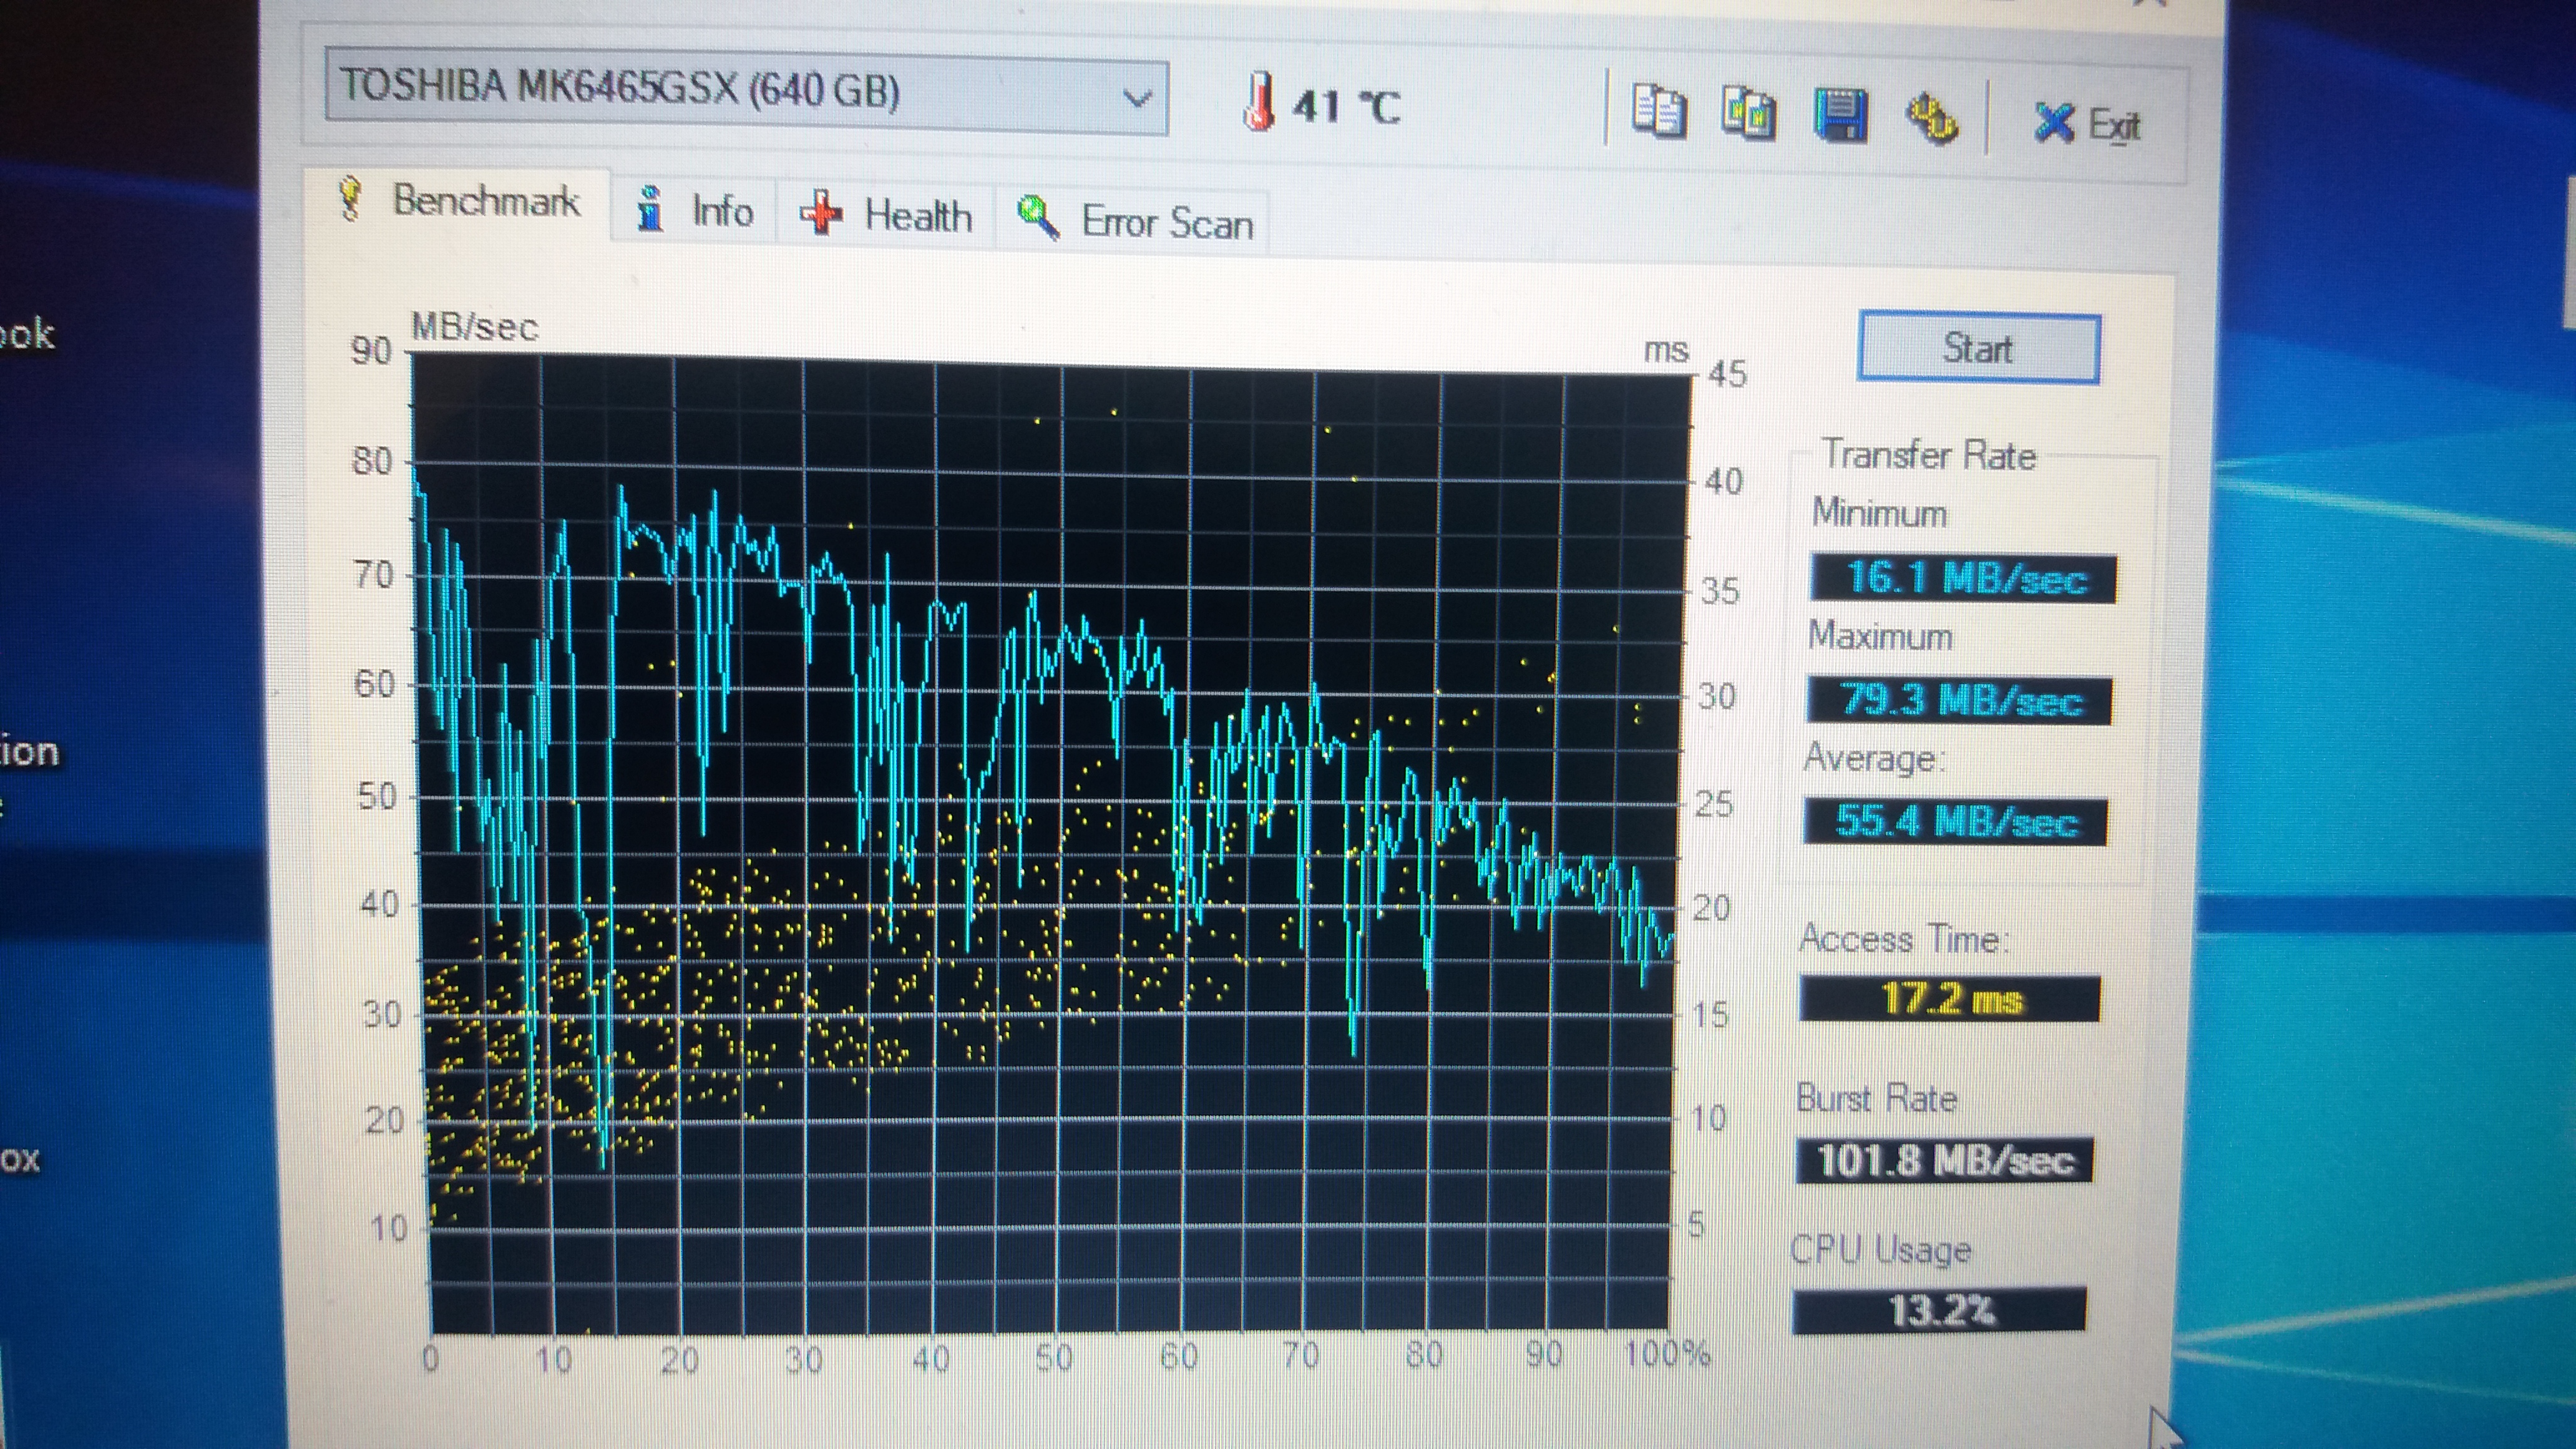Viewport: 2576px width, 1449px height.
Task: Click the copy screenshot to clipboard icon
Action: (1749, 113)
